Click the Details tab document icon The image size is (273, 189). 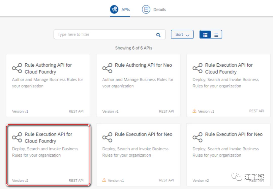point(146,9)
